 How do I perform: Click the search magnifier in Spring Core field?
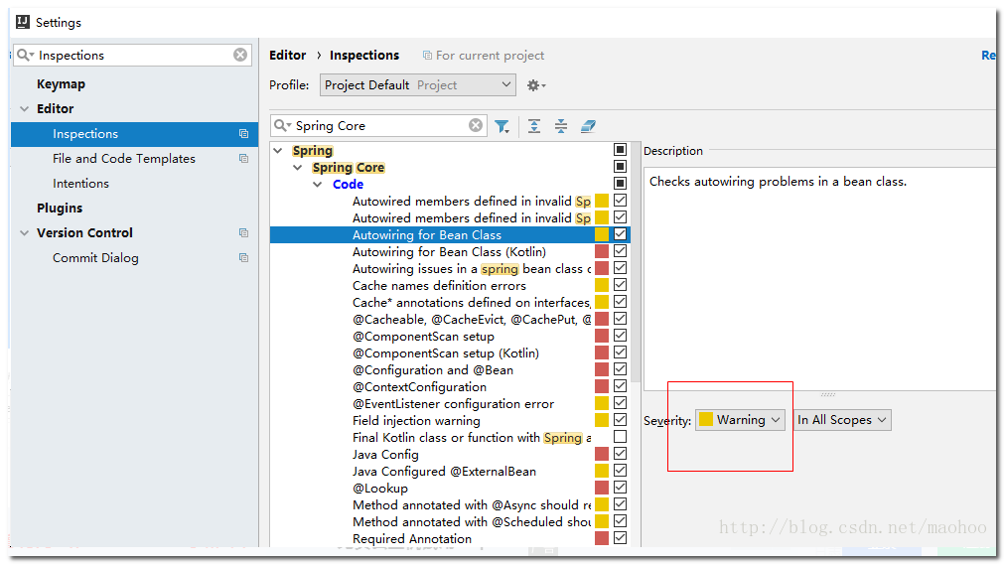click(x=282, y=125)
